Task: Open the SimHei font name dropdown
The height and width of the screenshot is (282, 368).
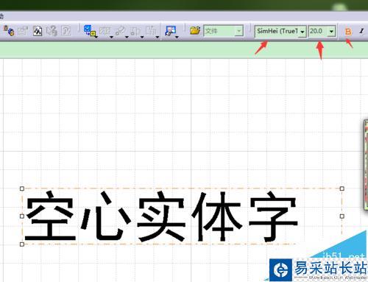Action: coord(302,32)
